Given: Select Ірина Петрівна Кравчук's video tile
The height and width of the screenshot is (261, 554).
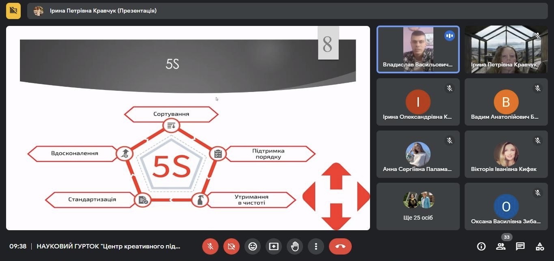Looking at the screenshot, I should (x=506, y=49).
